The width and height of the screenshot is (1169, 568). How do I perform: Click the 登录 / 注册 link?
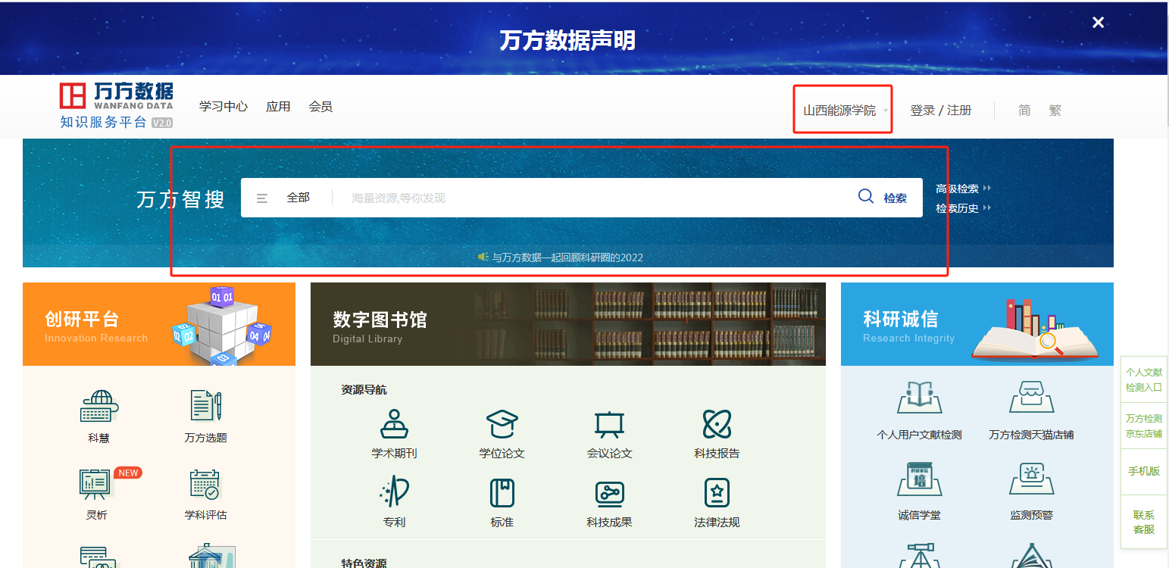(x=940, y=111)
